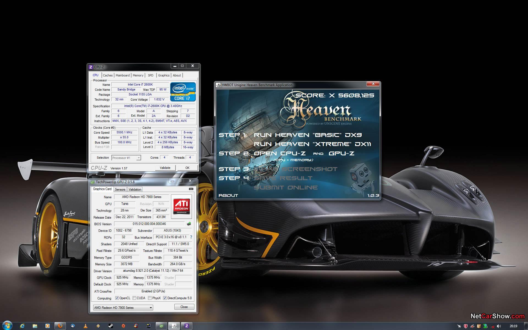Viewport: 528px width, 330px height.
Task: Click the Driver Version field in GPU-Z
Action: 153,271
